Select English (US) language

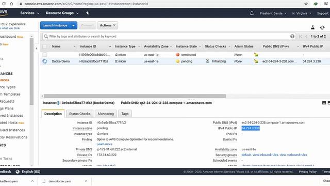point(31,172)
